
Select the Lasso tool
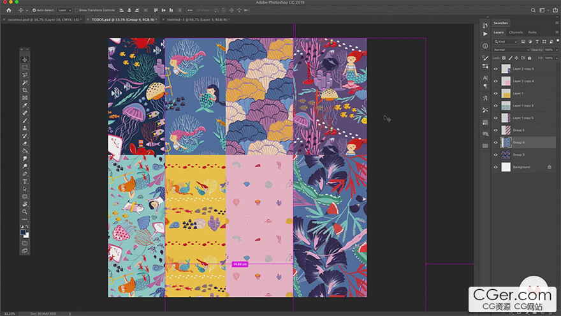(x=25, y=75)
